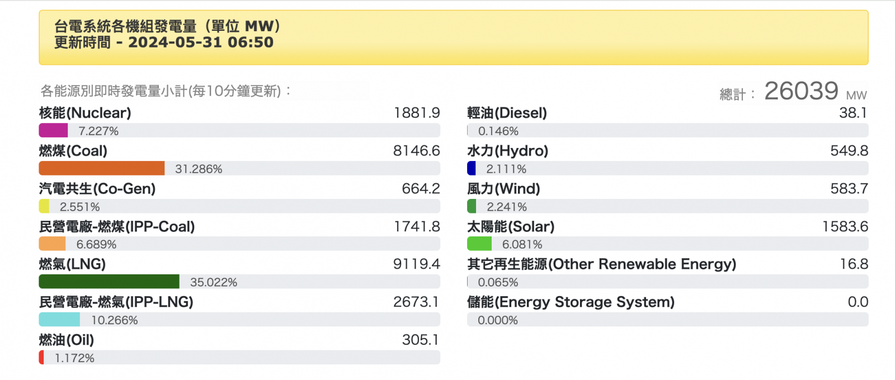Click the 燃煤(Coal) label
This screenshot has width=895, height=380.
tap(73, 151)
